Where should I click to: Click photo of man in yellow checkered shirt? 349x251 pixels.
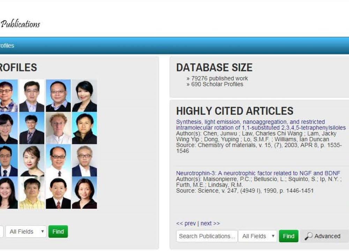pyautogui.click(x=32, y=193)
